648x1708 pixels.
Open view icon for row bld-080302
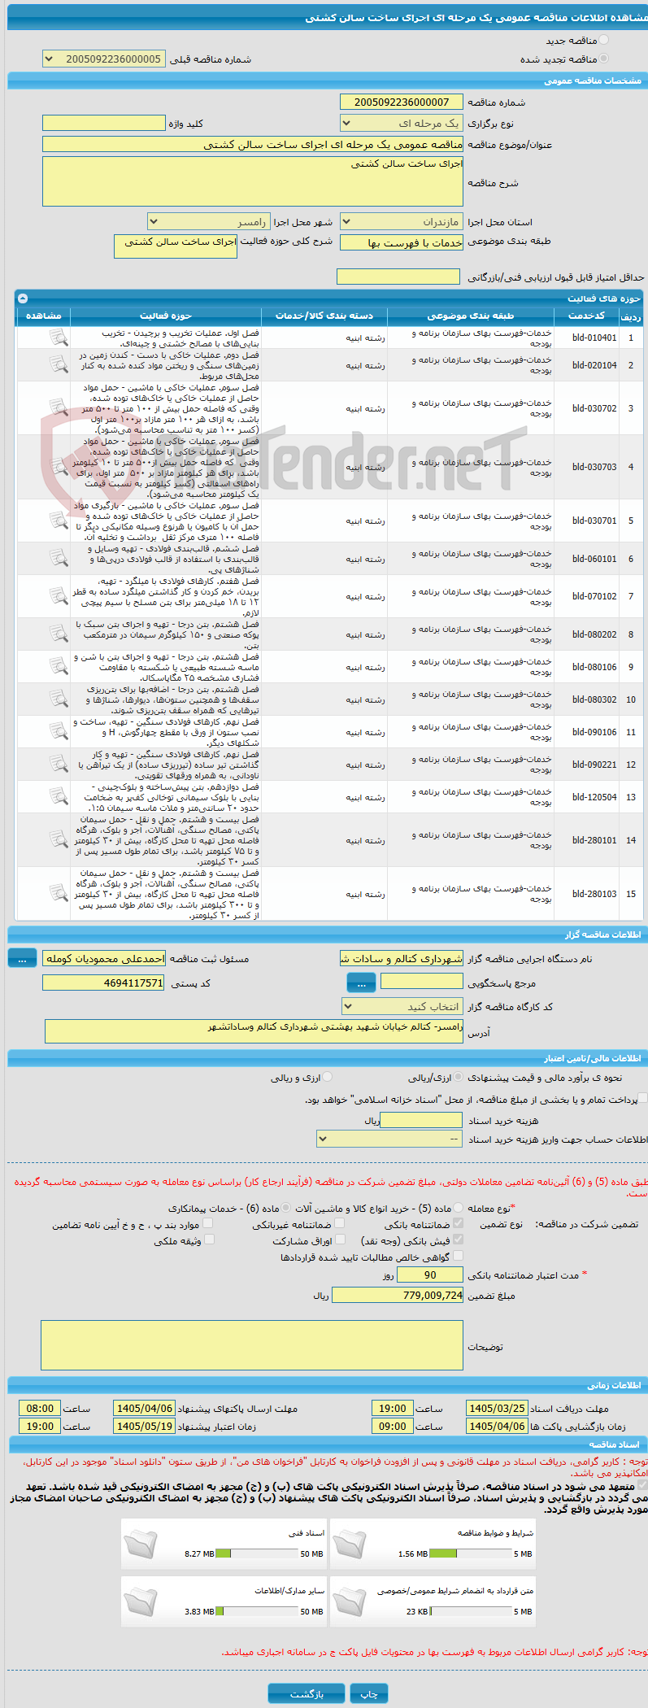[x=59, y=699]
